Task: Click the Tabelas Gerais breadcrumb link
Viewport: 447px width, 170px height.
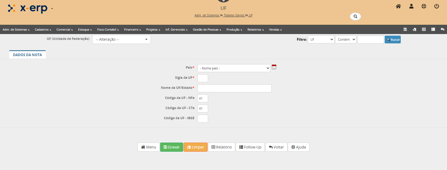Action: (234, 15)
